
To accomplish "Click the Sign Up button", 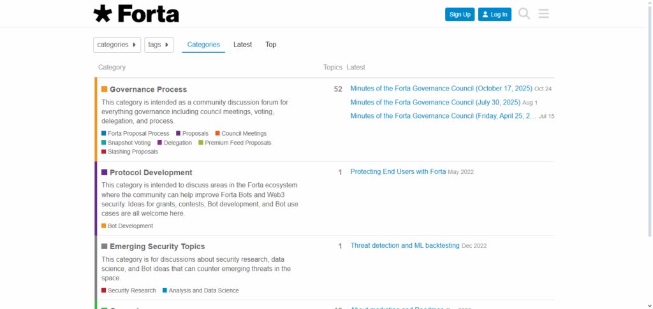I will (x=460, y=14).
